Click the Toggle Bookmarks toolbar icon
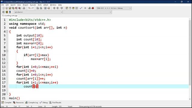 [7, 12]
